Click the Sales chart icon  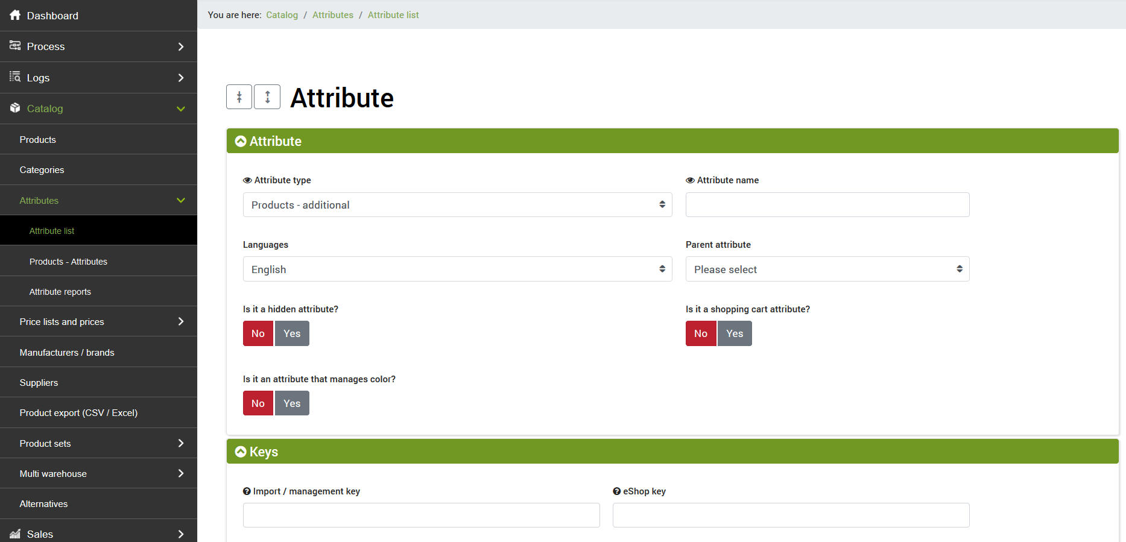[15, 534]
